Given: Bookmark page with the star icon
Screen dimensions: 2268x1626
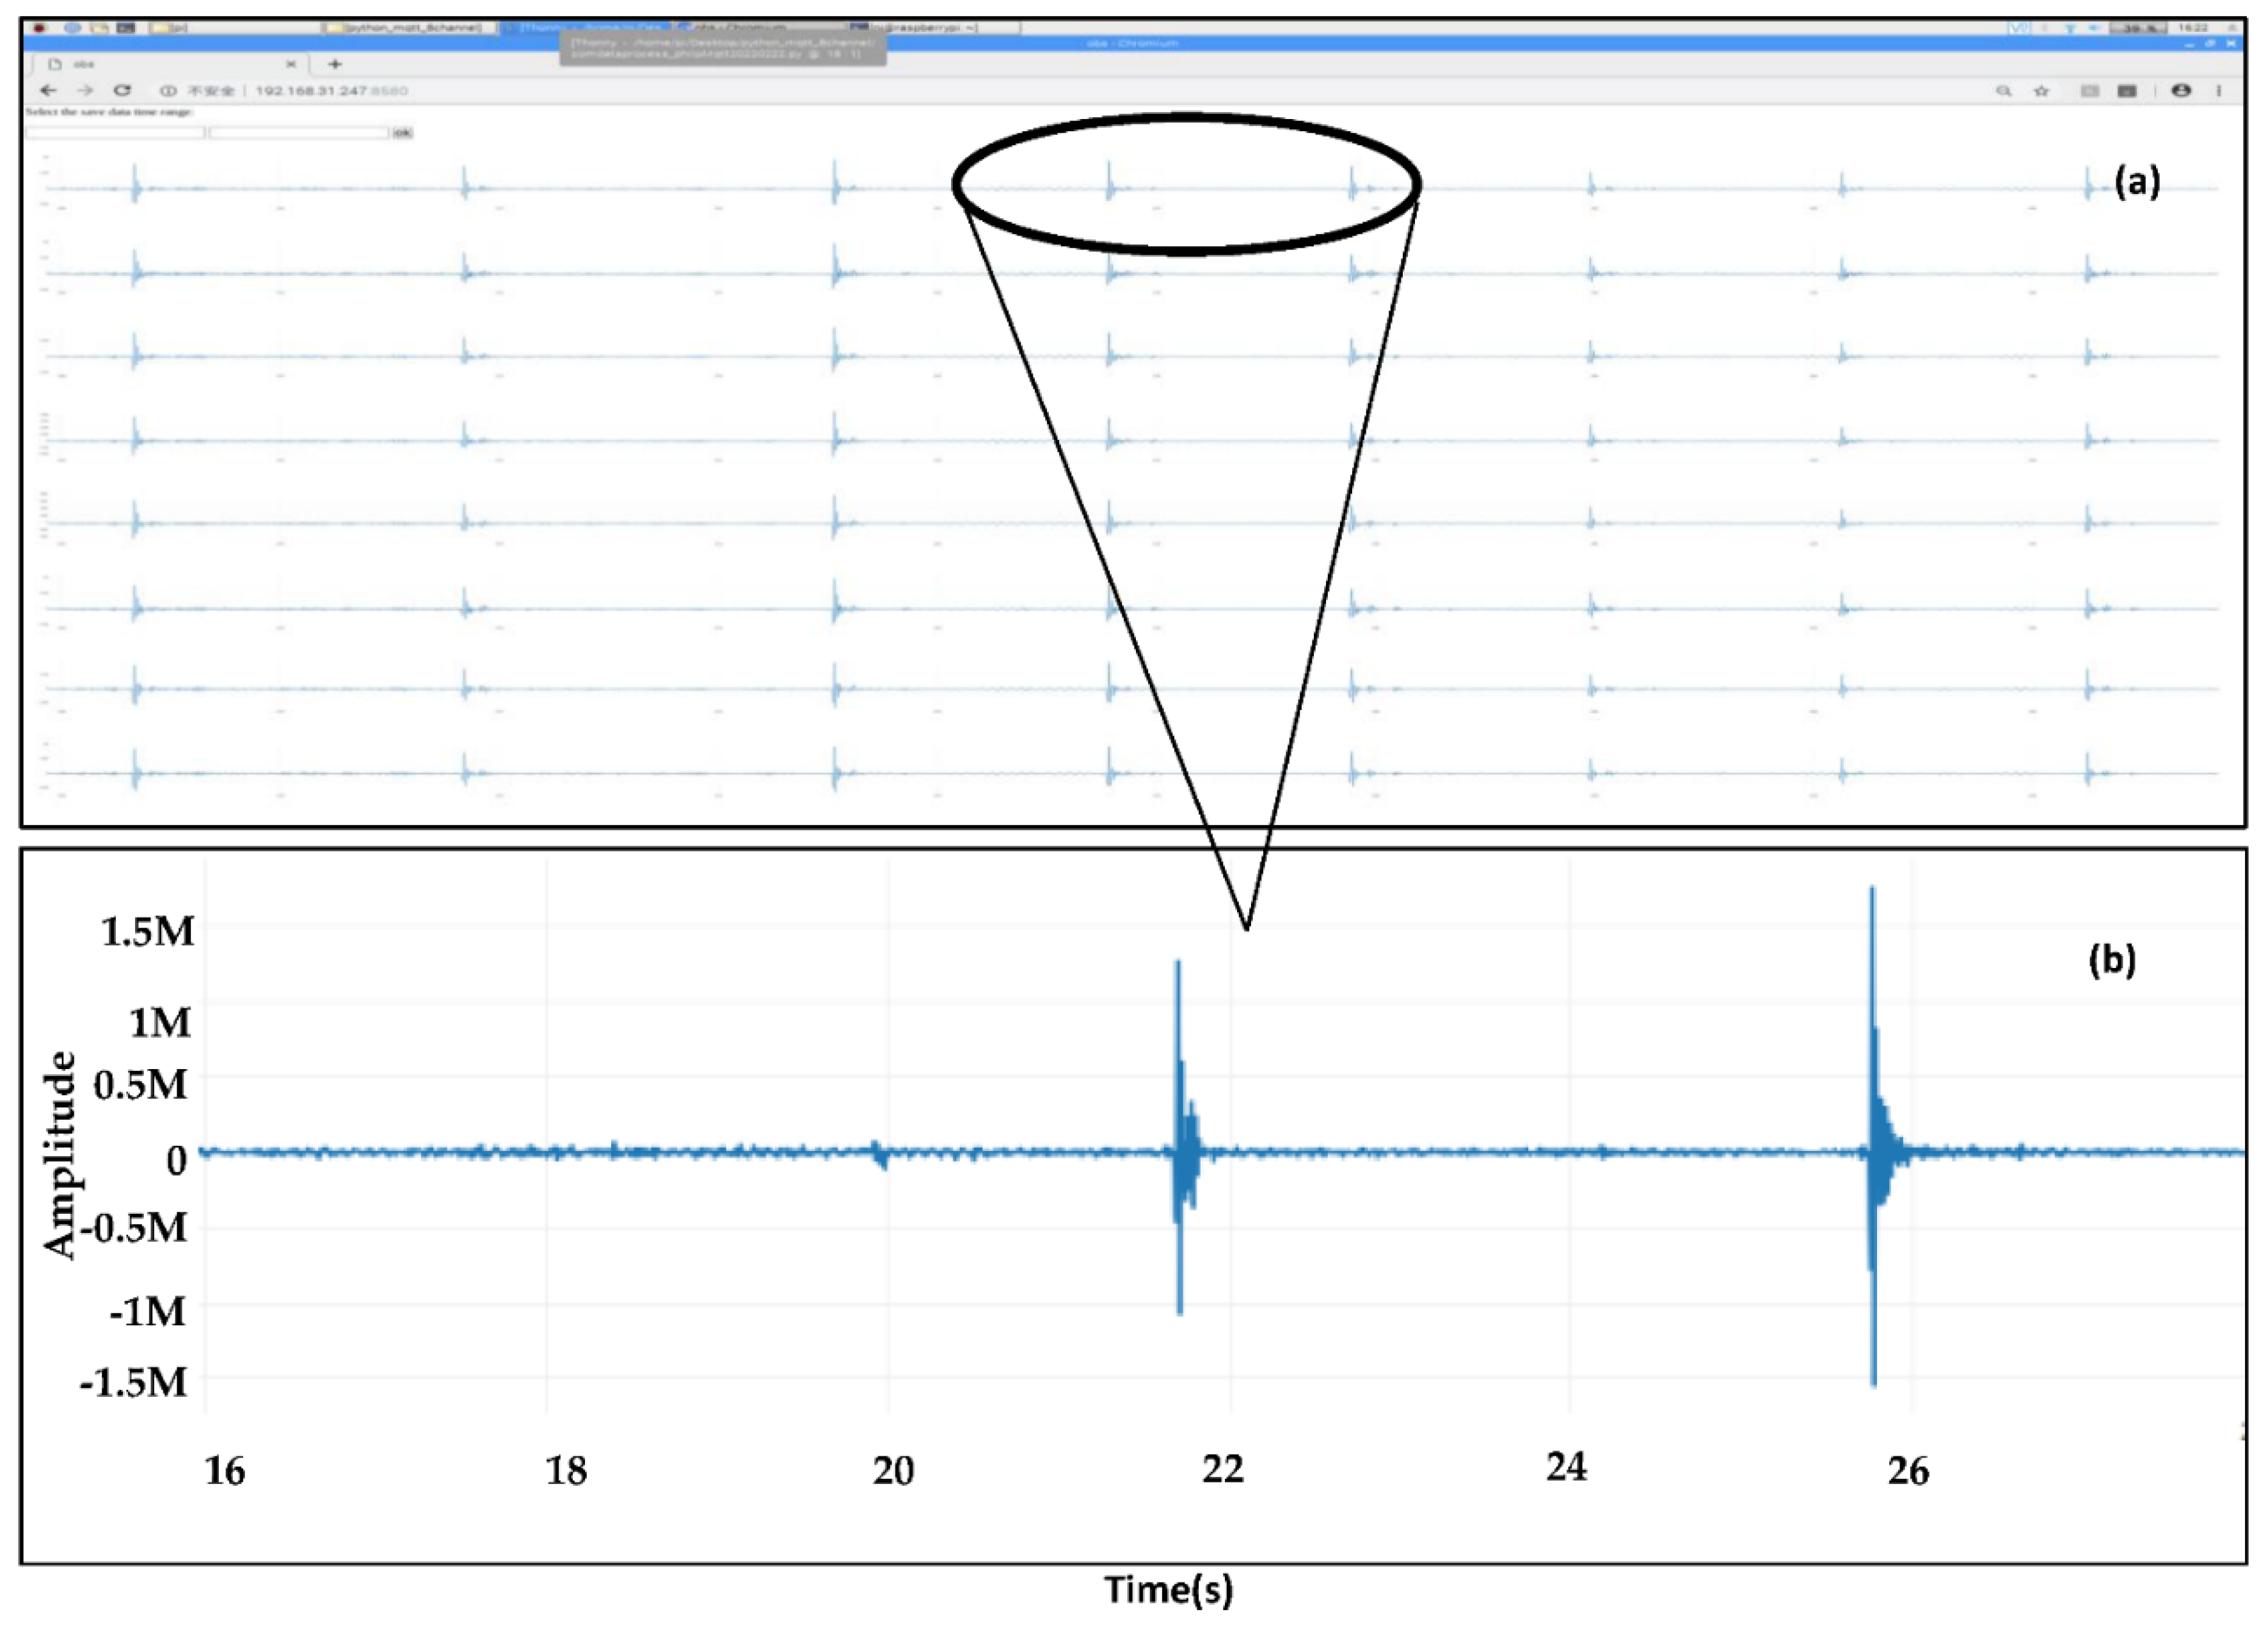Looking at the screenshot, I should pyautogui.click(x=2041, y=91).
